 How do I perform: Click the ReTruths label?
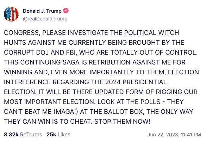pos(31,135)
